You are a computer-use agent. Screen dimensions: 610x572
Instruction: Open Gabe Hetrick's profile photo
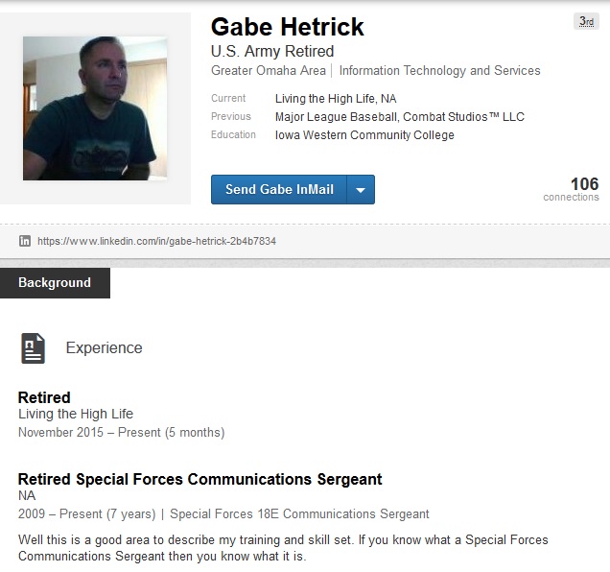[x=95, y=108]
